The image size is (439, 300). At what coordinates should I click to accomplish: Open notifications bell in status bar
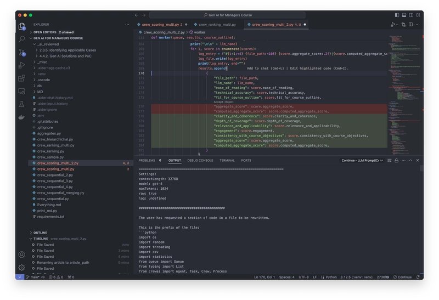tap(418, 277)
